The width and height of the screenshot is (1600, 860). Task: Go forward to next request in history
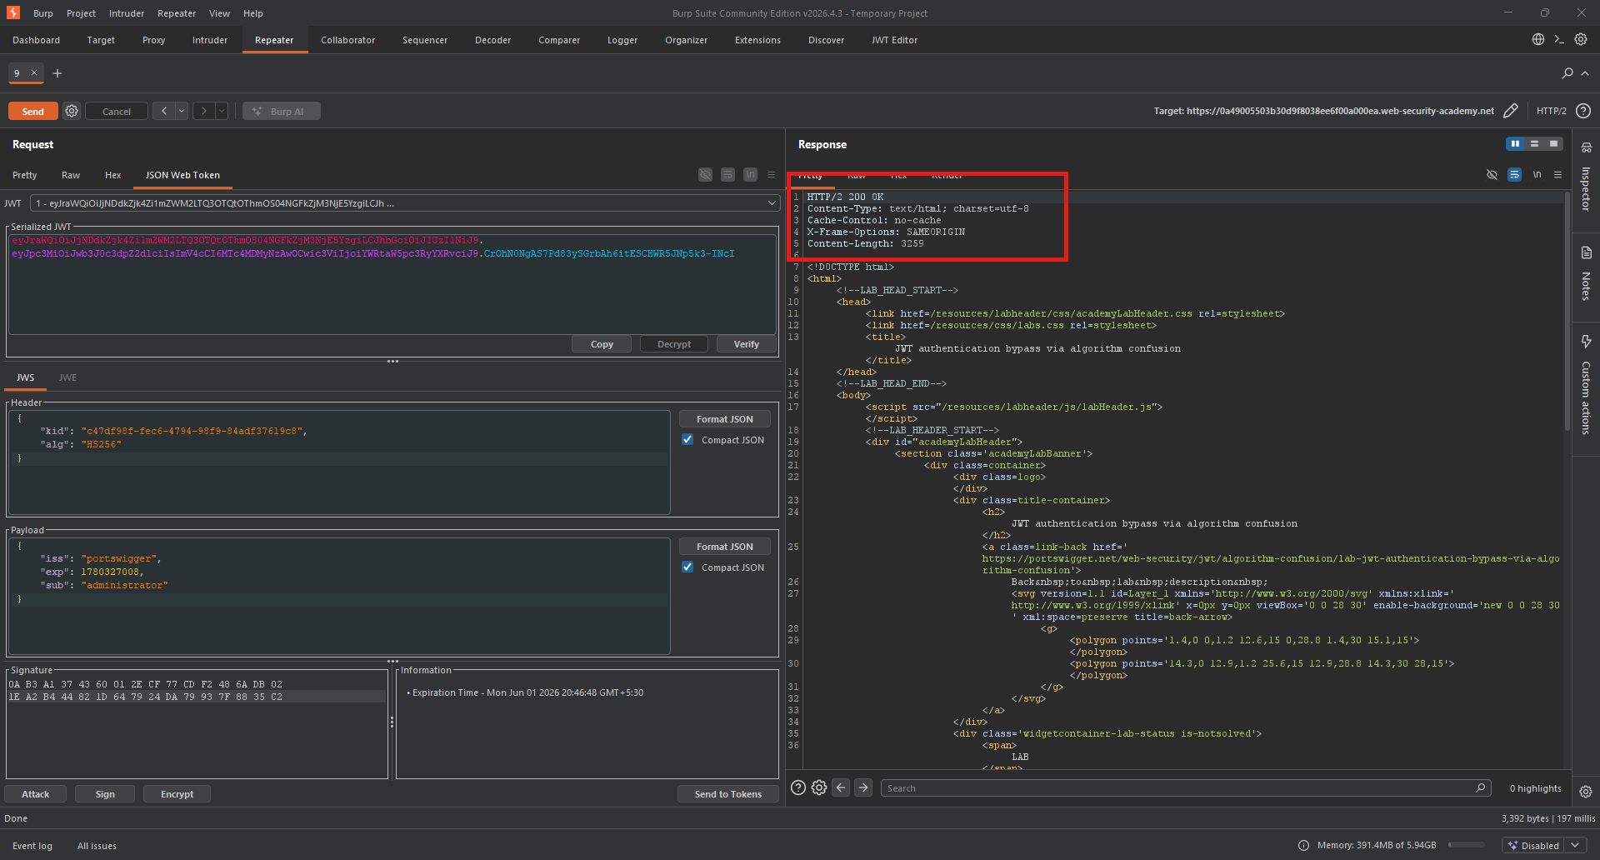click(x=204, y=111)
